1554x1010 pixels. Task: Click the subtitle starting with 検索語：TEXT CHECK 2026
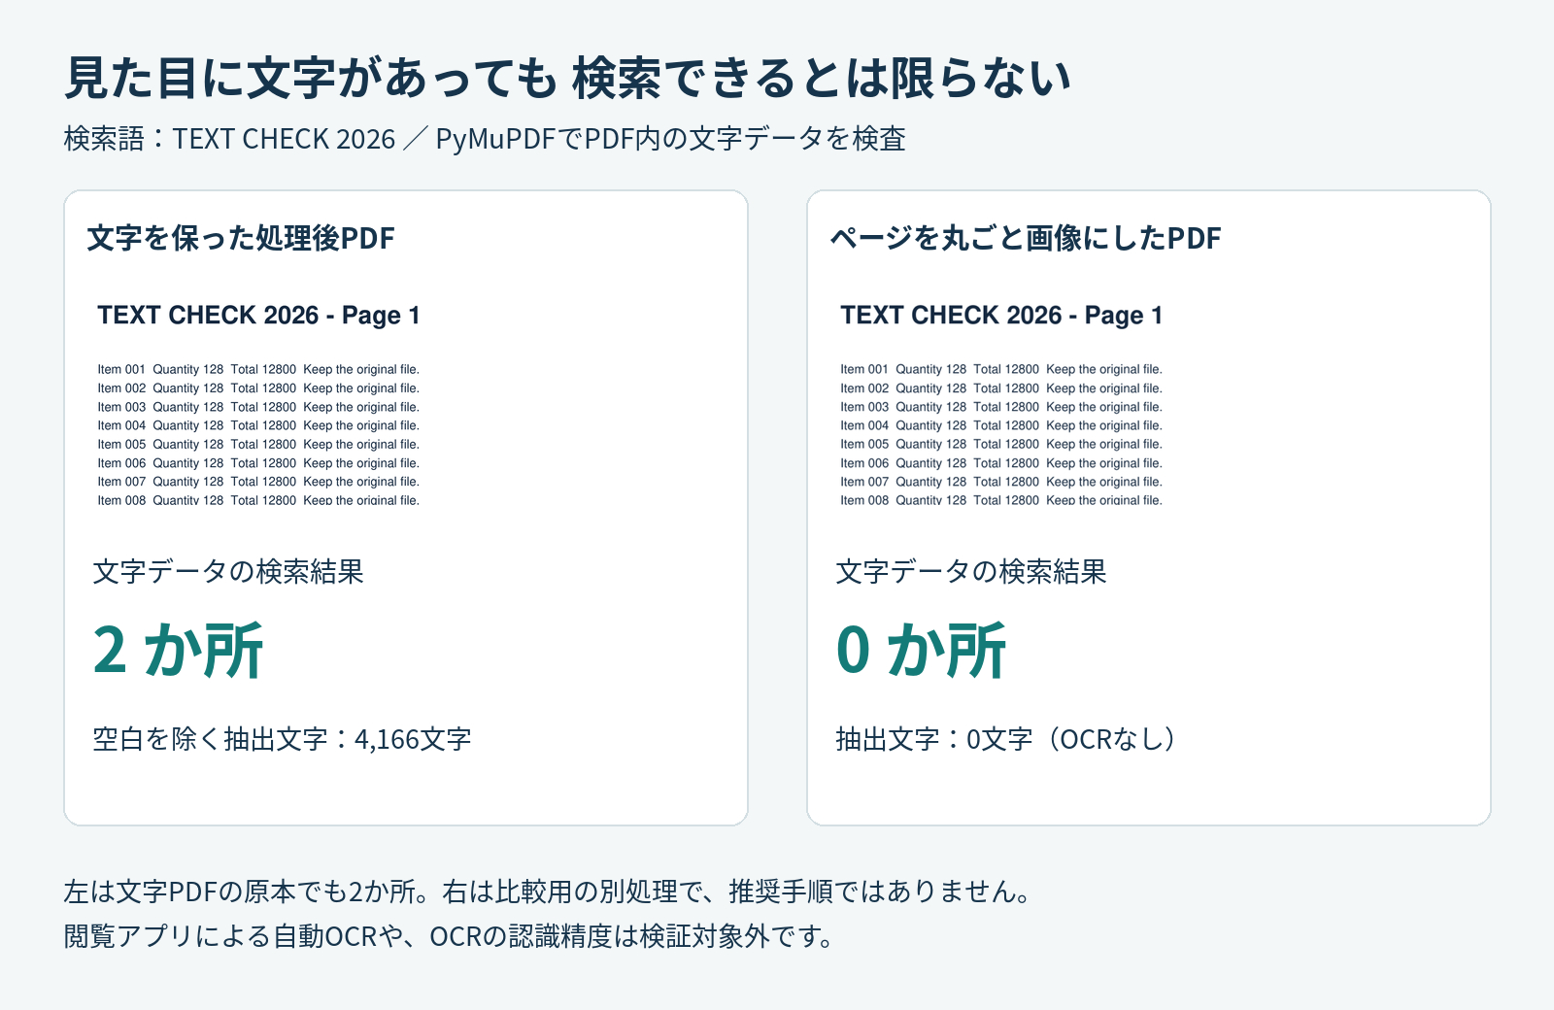[485, 139]
